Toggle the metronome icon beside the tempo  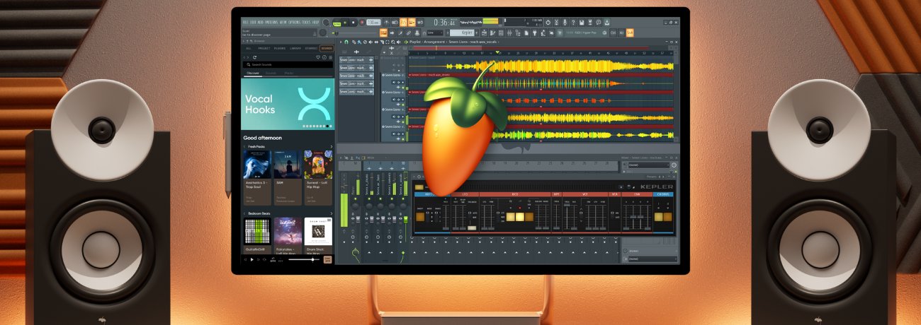pos(386,23)
